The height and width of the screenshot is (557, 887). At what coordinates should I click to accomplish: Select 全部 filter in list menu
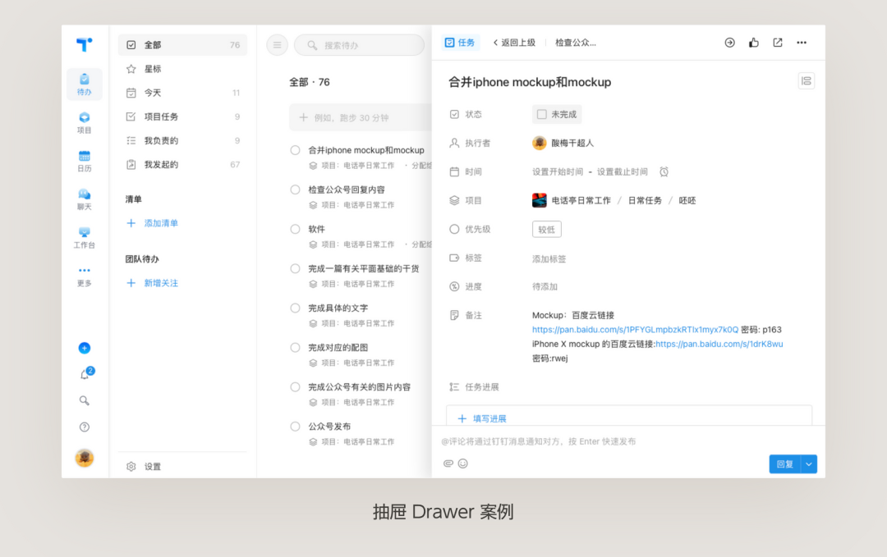point(182,44)
